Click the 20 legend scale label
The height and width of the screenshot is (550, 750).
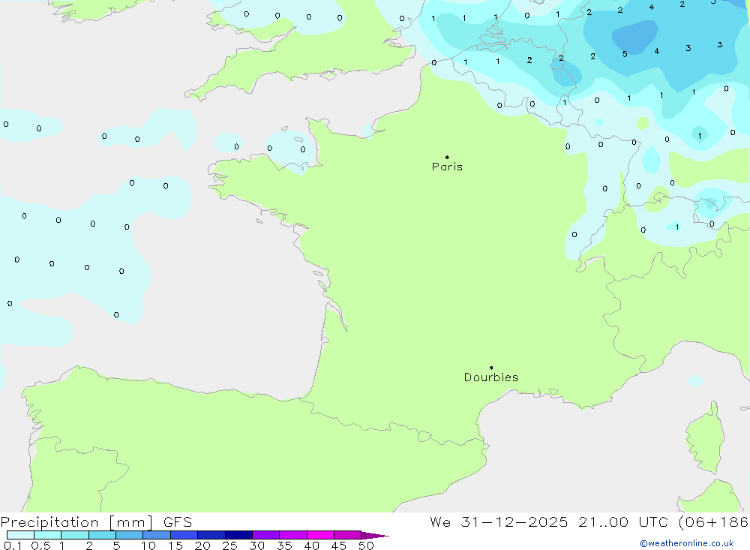[202, 545]
